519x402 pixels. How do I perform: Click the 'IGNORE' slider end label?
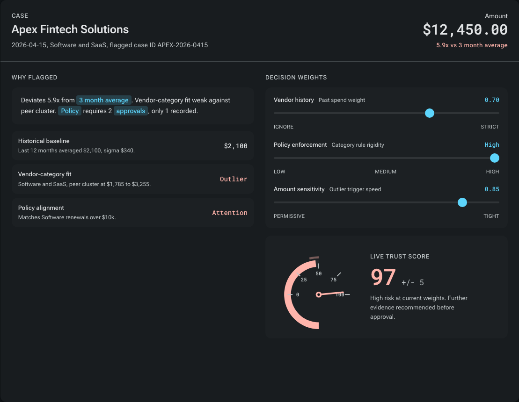click(x=283, y=127)
